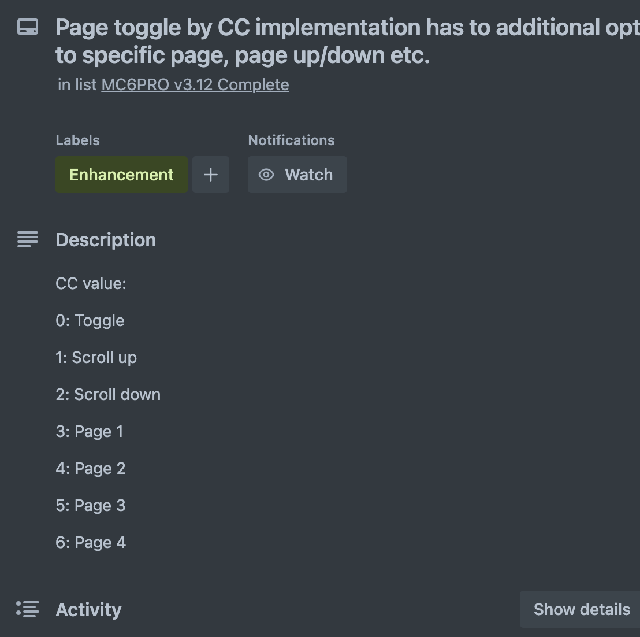
Task: Click the plus icon to add label
Action: coord(211,175)
